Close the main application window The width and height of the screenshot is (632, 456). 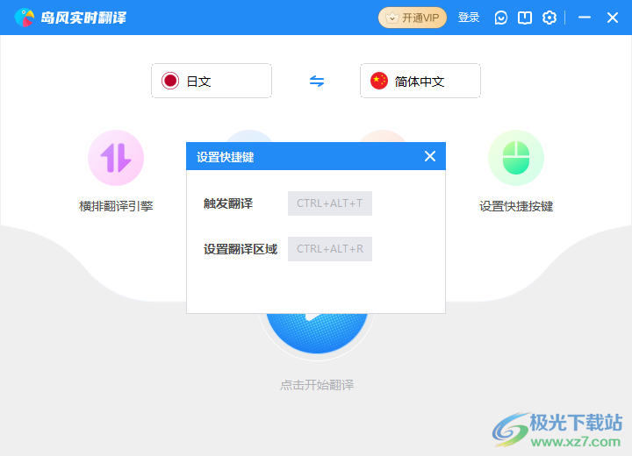pyautogui.click(x=613, y=18)
